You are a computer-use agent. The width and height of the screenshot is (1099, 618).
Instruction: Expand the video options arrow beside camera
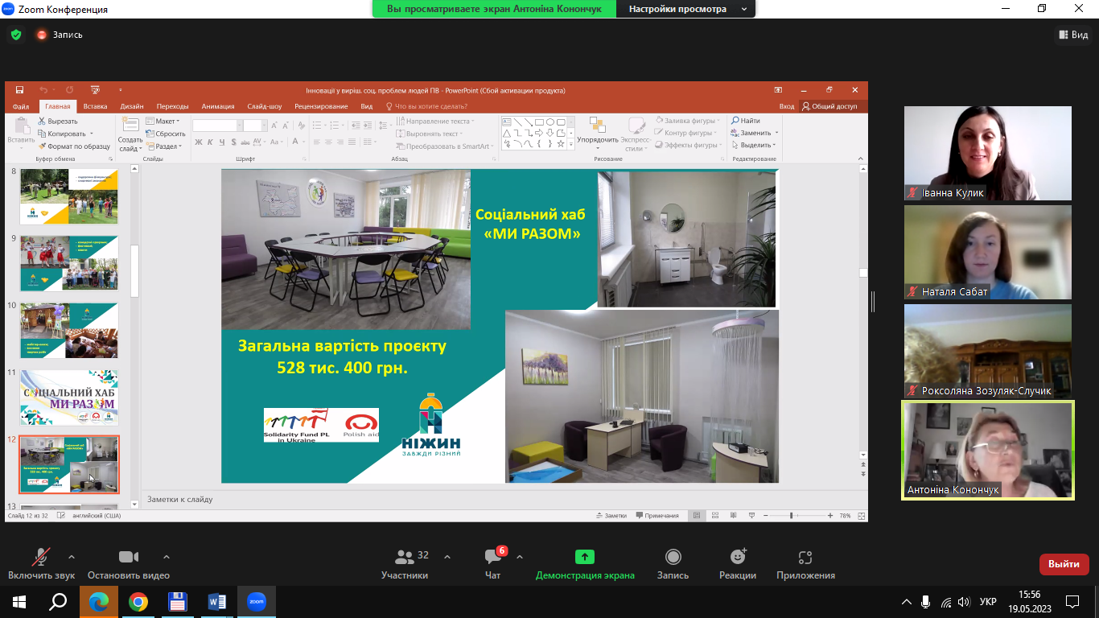(167, 557)
